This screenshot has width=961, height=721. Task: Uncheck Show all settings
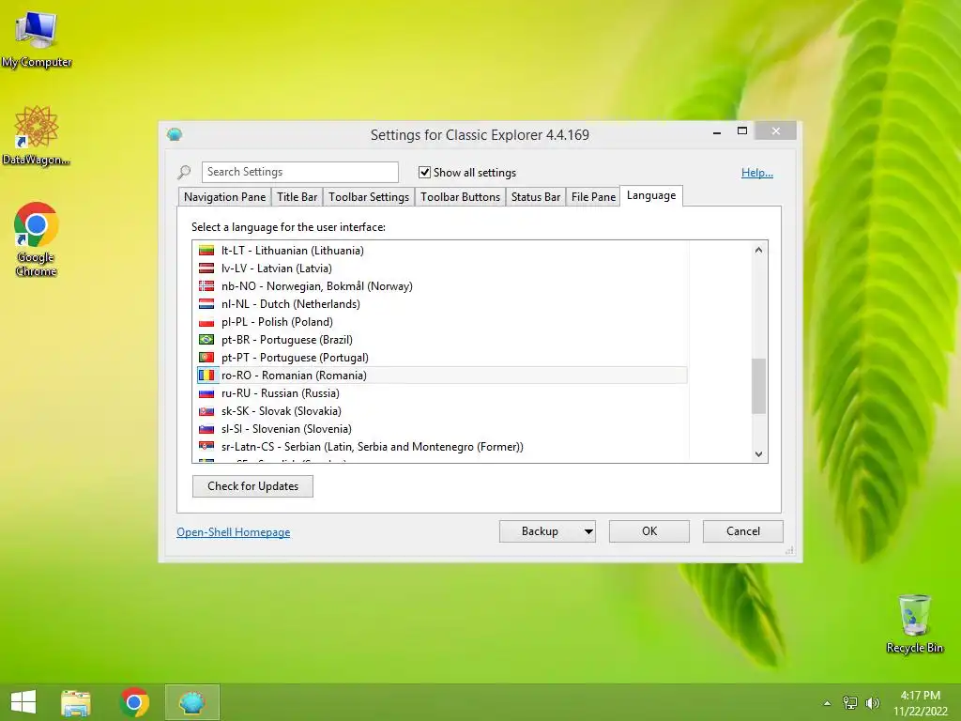pyautogui.click(x=424, y=173)
